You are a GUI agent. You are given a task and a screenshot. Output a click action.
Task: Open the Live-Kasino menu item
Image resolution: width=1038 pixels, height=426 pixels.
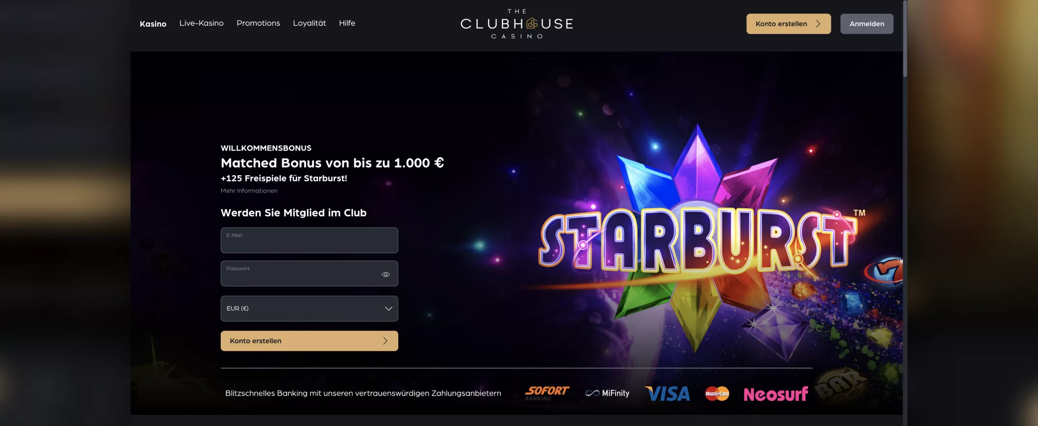pos(201,23)
